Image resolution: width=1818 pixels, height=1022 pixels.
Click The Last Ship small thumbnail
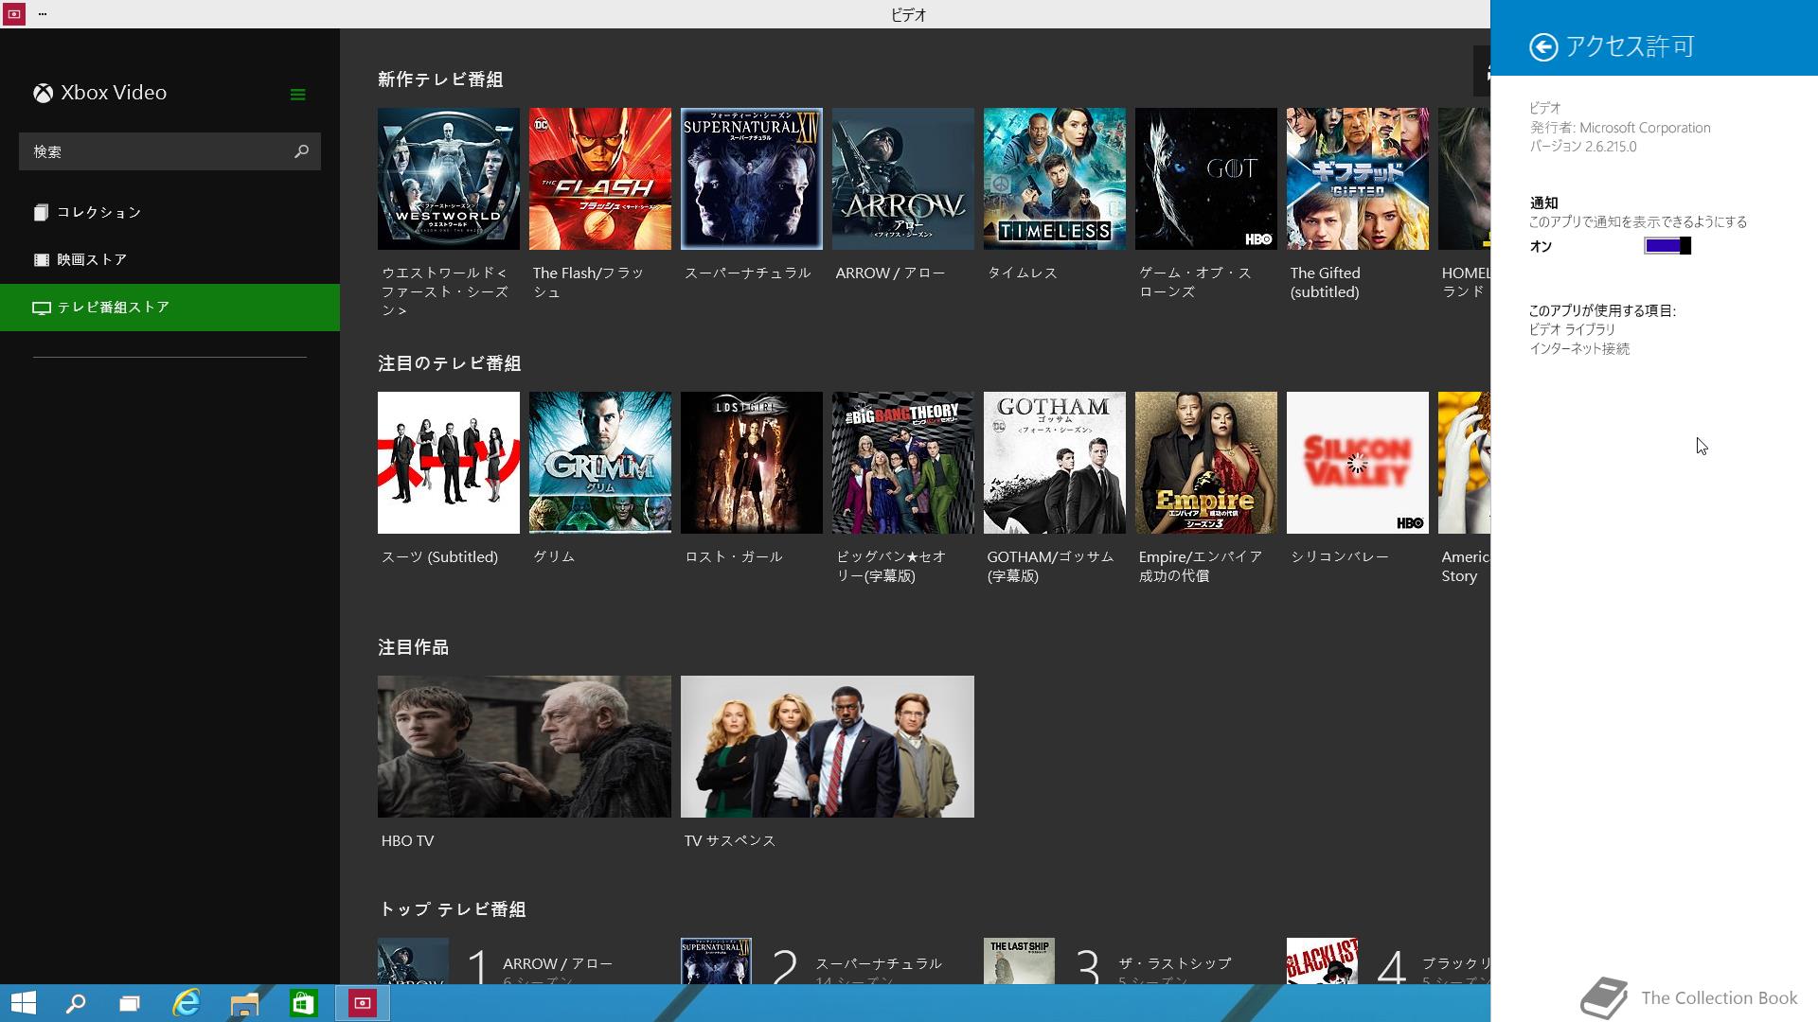[x=1019, y=960]
